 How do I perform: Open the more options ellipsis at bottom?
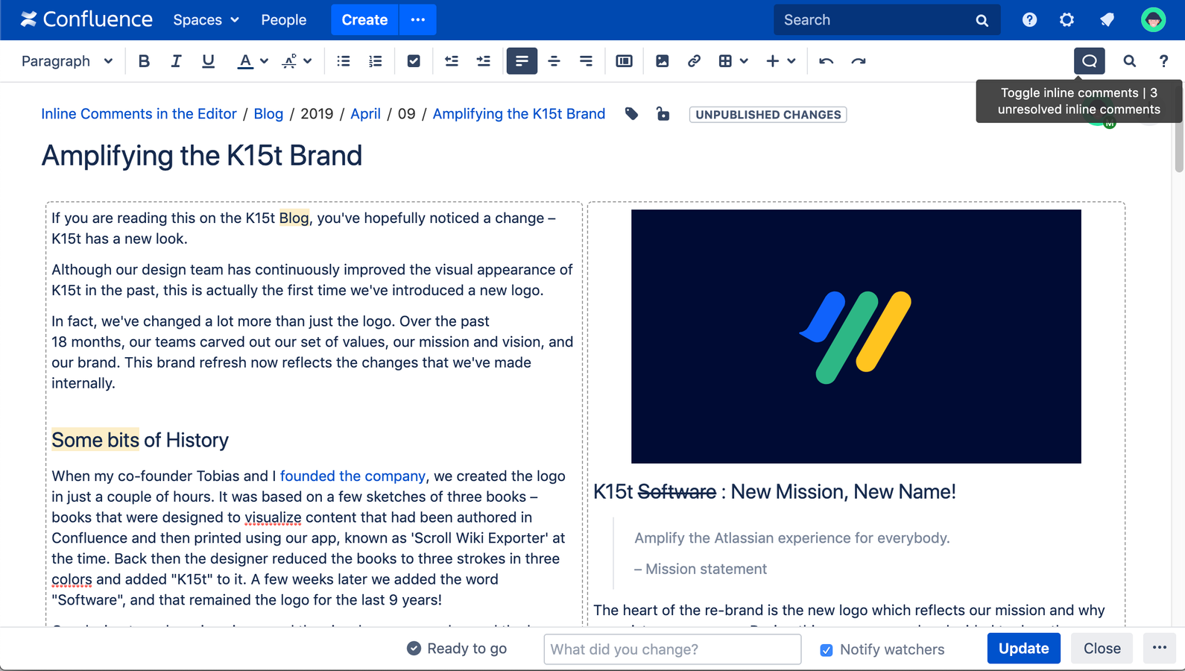(1160, 648)
